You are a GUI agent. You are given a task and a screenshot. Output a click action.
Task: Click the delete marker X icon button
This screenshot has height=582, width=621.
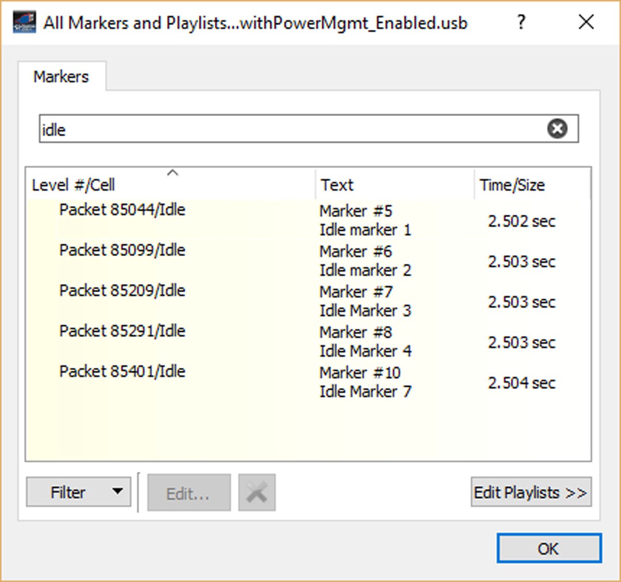(x=257, y=493)
